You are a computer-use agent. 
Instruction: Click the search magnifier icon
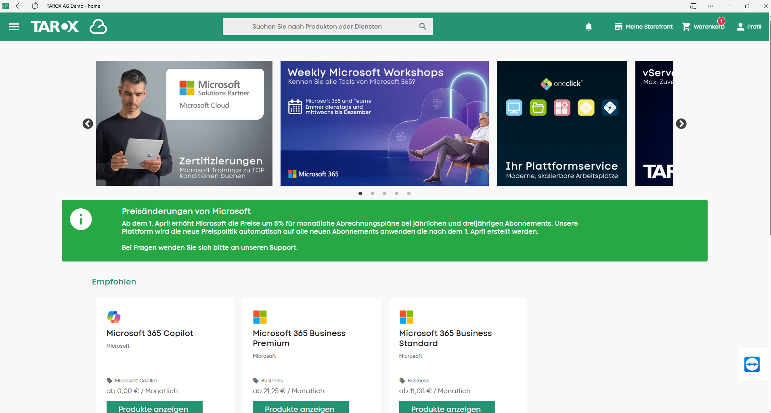click(x=423, y=27)
